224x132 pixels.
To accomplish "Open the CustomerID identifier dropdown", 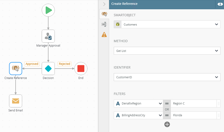I will coord(217,77).
